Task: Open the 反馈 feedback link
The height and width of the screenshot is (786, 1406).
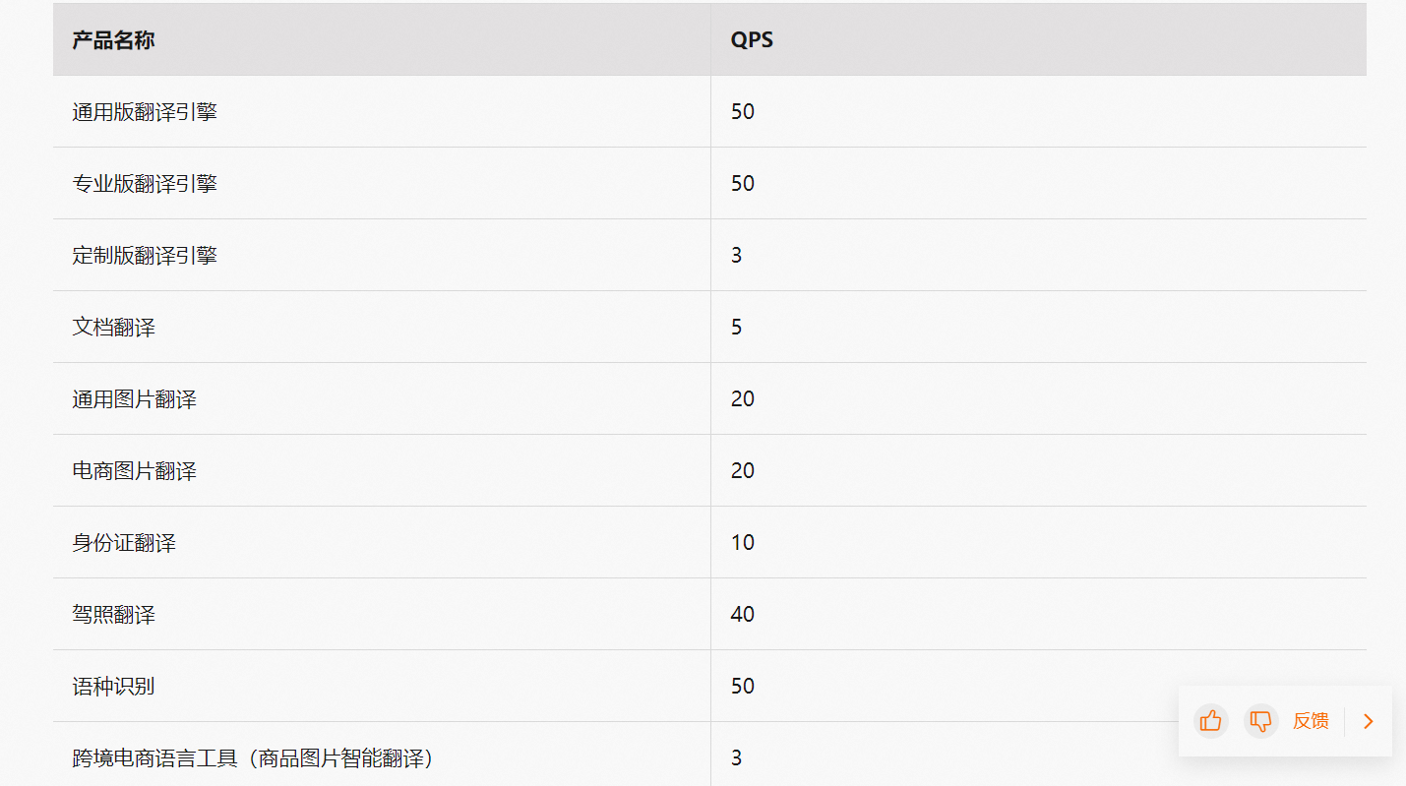Action: [1311, 721]
